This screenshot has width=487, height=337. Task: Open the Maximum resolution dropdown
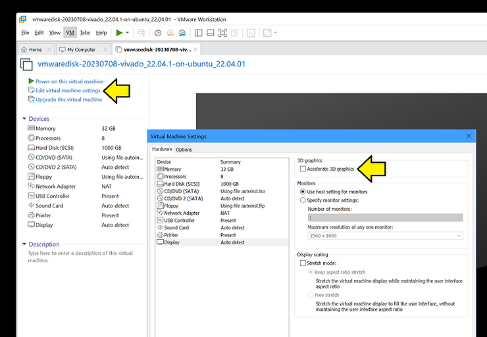pyautogui.click(x=385, y=236)
